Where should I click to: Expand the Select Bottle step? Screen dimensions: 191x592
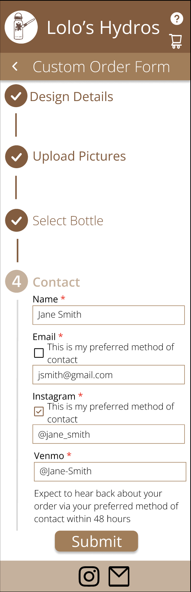pyautogui.click(x=68, y=221)
